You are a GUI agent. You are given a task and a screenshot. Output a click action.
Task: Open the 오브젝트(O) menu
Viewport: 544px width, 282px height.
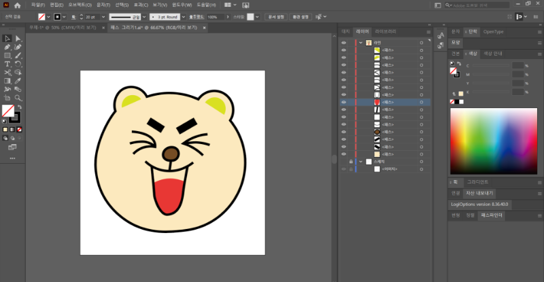pyautogui.click(x=80, y=5)
